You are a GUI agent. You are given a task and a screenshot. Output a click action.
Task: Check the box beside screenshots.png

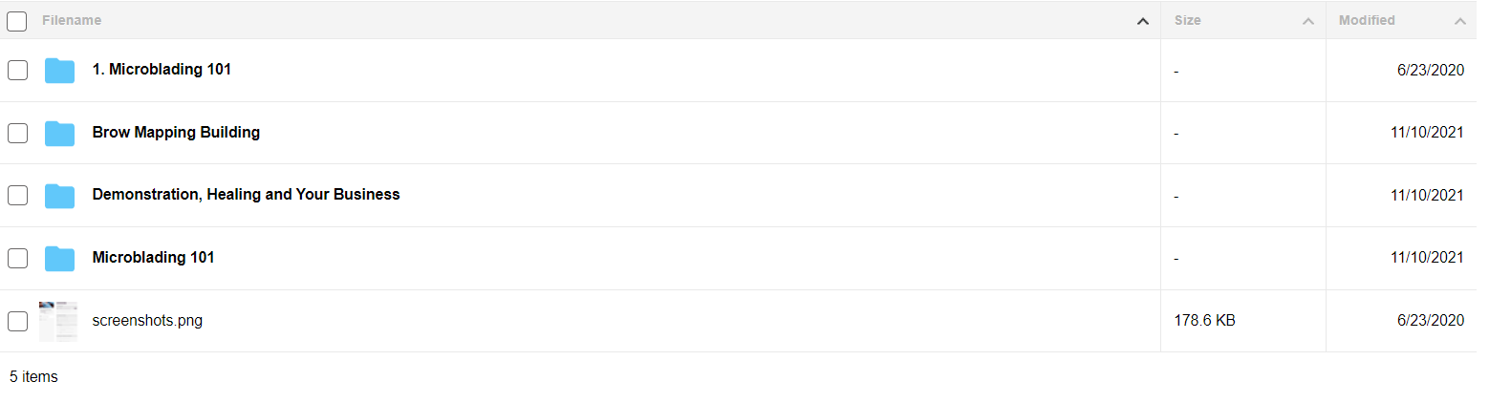click(x=17, y=321)
